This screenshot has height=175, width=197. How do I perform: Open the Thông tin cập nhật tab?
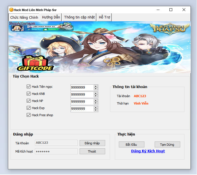pos(79,17)
